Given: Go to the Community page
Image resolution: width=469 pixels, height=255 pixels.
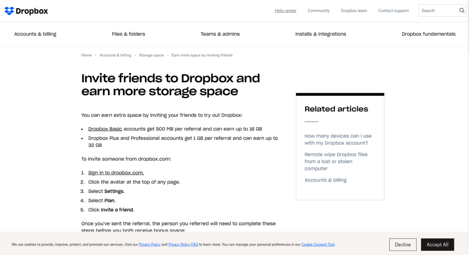Looking at the screenshot, I should (319, 11).
